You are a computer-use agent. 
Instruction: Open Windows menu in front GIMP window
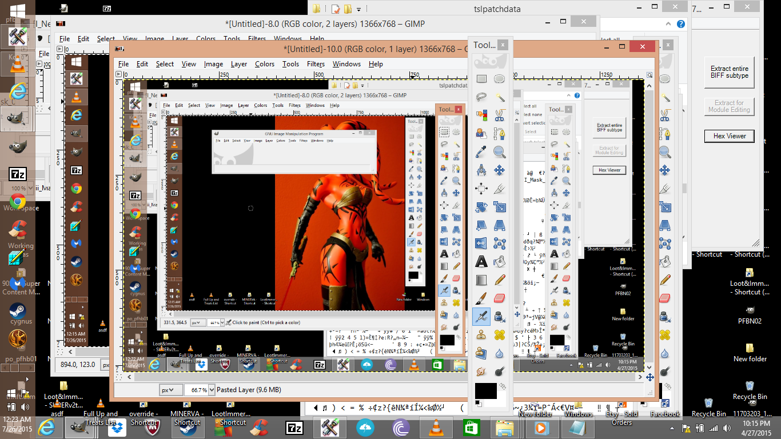pos(346,64)
